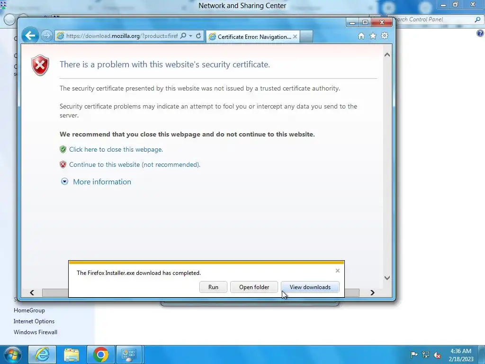485x364 pixels.
Task: Minimize the Internet Explorer window
Action: 352,23
